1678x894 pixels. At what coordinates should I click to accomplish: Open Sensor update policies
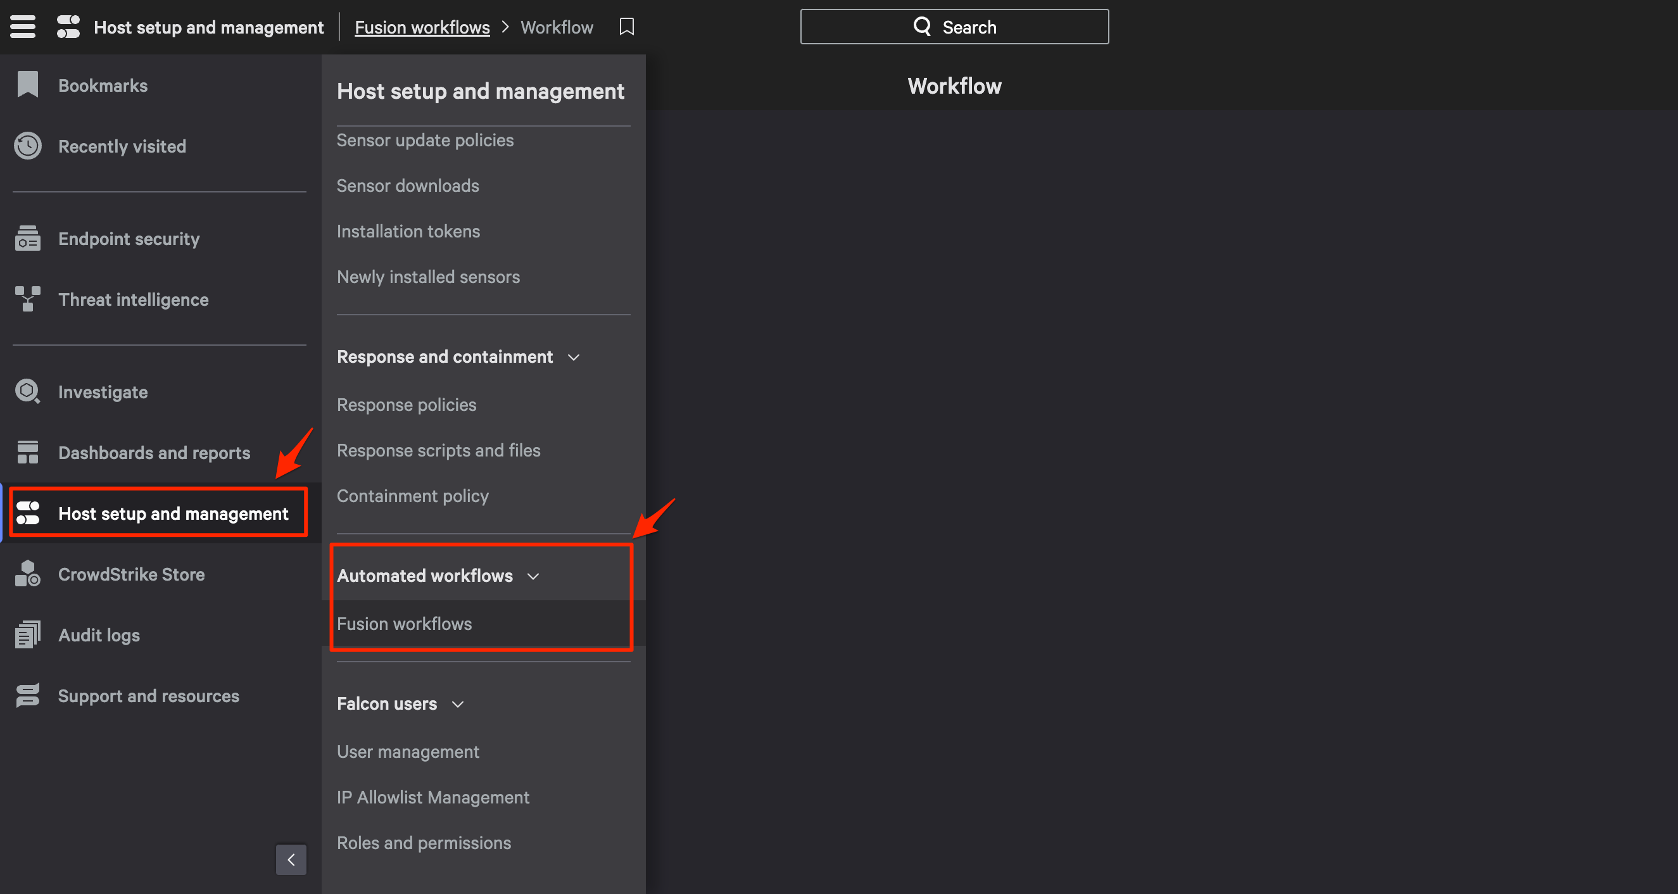coord(425,140)
